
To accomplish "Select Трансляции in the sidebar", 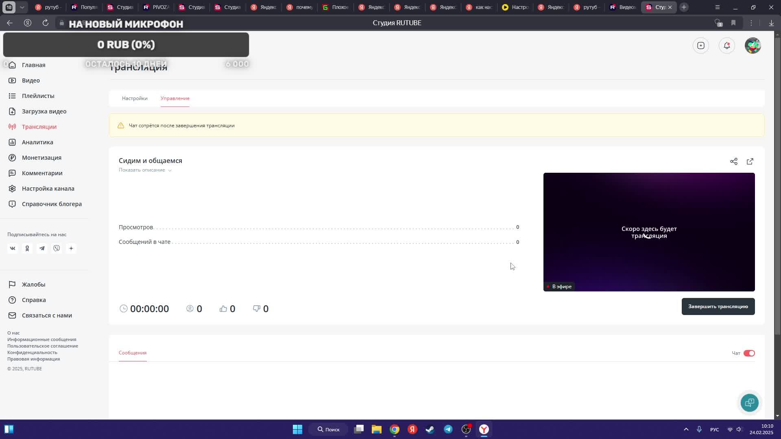I will coord(33,127).
